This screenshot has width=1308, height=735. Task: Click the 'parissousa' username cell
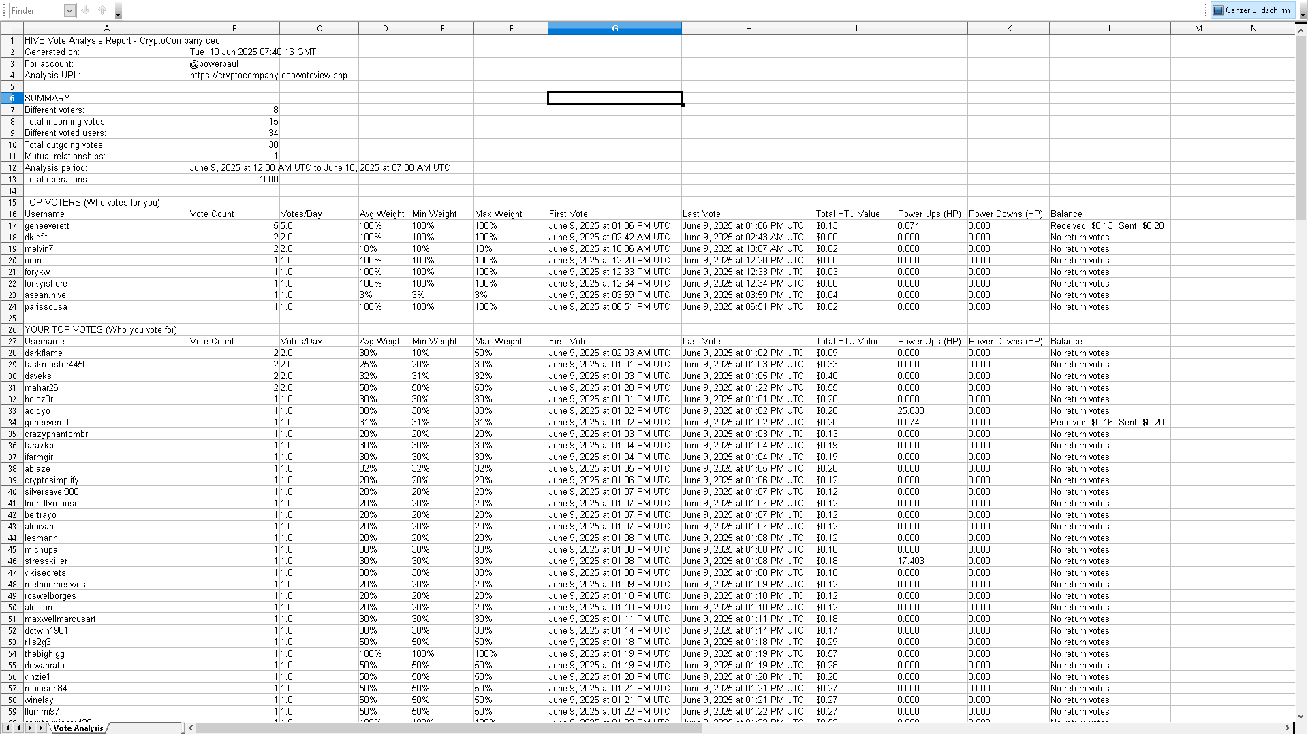[x=106, y=307]
